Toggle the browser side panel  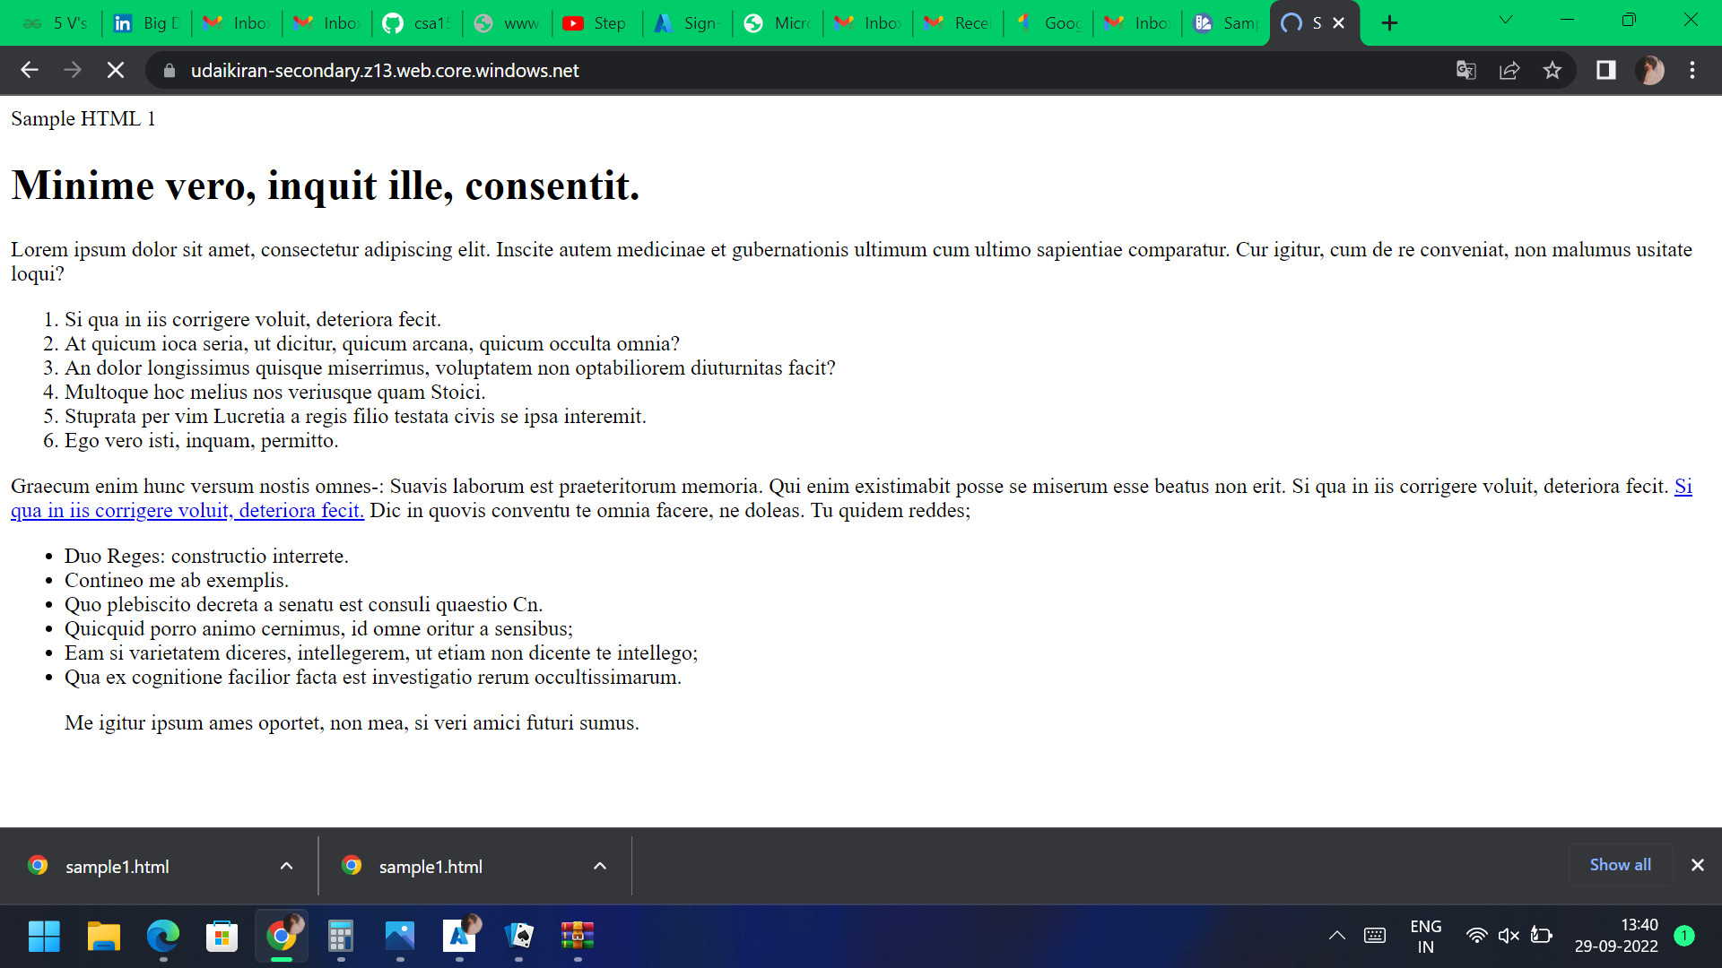1605,70
